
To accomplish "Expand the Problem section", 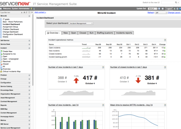I will tap(29, 75).
